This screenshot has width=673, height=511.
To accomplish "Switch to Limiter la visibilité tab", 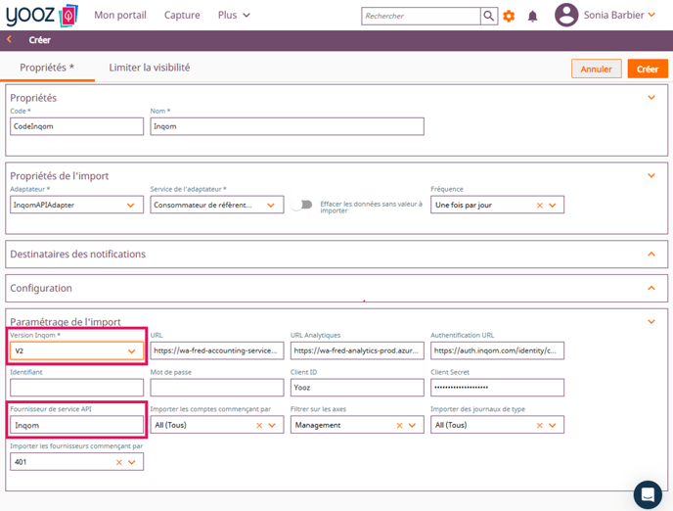I will tap(150, 68).
